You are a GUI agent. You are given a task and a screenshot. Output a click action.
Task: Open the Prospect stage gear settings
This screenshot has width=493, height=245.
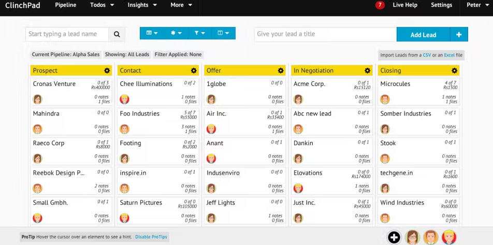[x=107, y=70]
